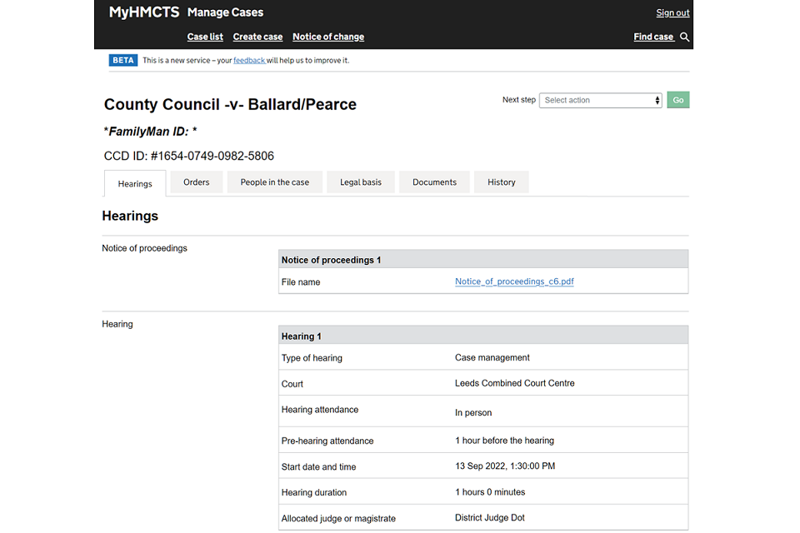The image size is (800, 533).
Task: Show the History tab
Action: click(502, 182)
